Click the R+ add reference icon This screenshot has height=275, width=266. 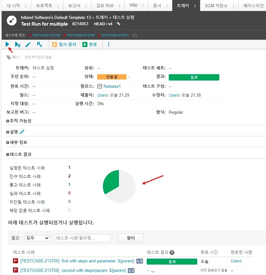(40, 45)
